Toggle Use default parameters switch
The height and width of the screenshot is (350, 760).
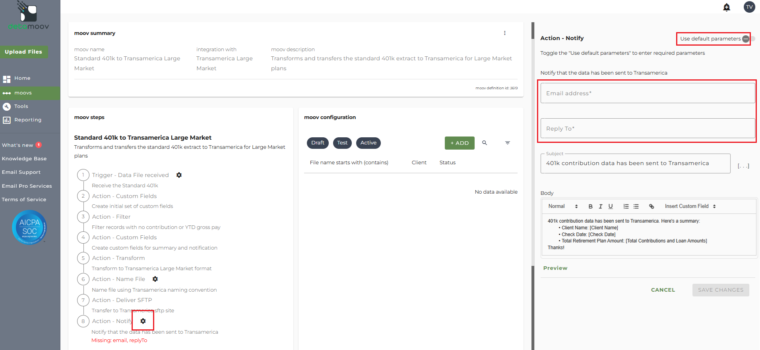click(748, 38)
